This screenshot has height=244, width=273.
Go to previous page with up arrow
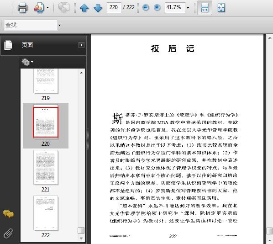coord(84,8)
